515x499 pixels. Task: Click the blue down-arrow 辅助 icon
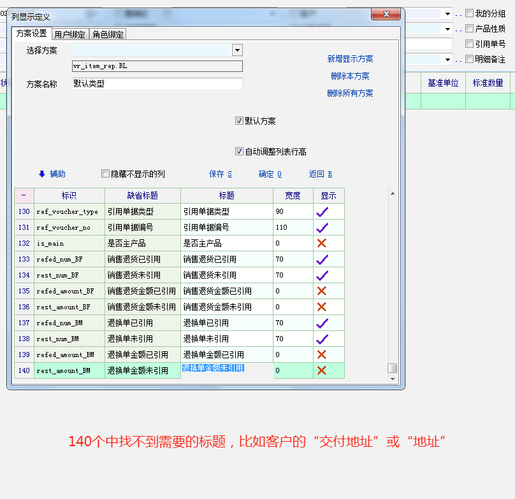tap(42, 174)
